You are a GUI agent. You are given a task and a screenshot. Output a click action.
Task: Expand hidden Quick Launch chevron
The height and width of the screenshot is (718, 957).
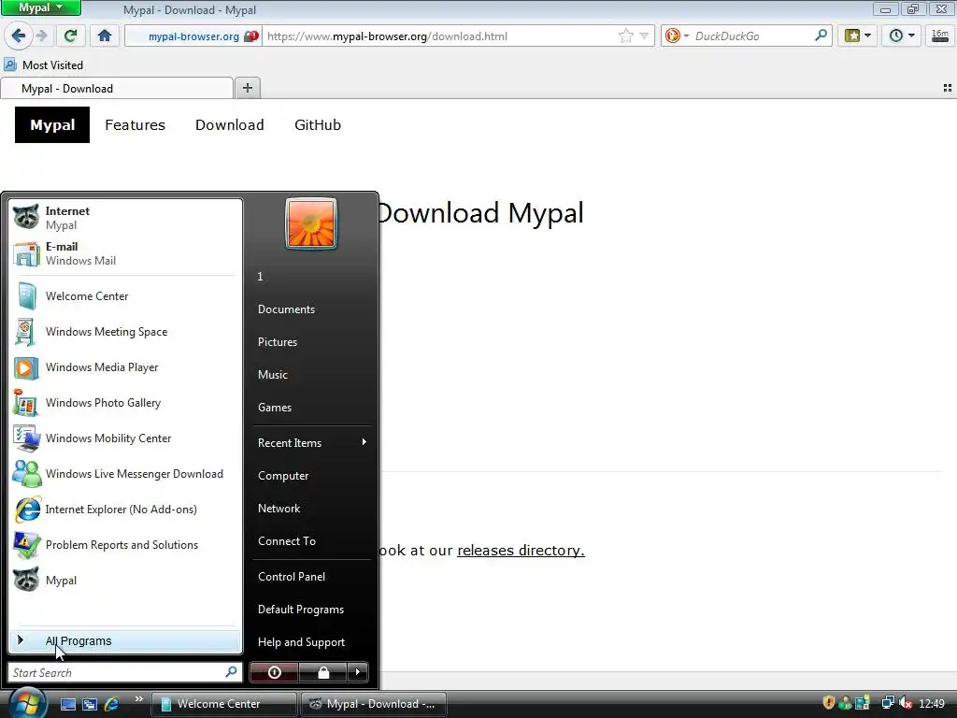coord(138,699)
